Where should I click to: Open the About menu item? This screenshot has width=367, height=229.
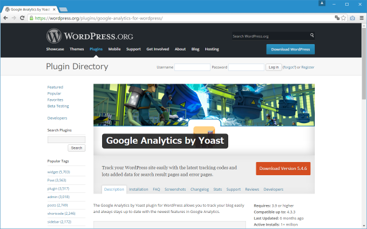(x=180, y=49)
